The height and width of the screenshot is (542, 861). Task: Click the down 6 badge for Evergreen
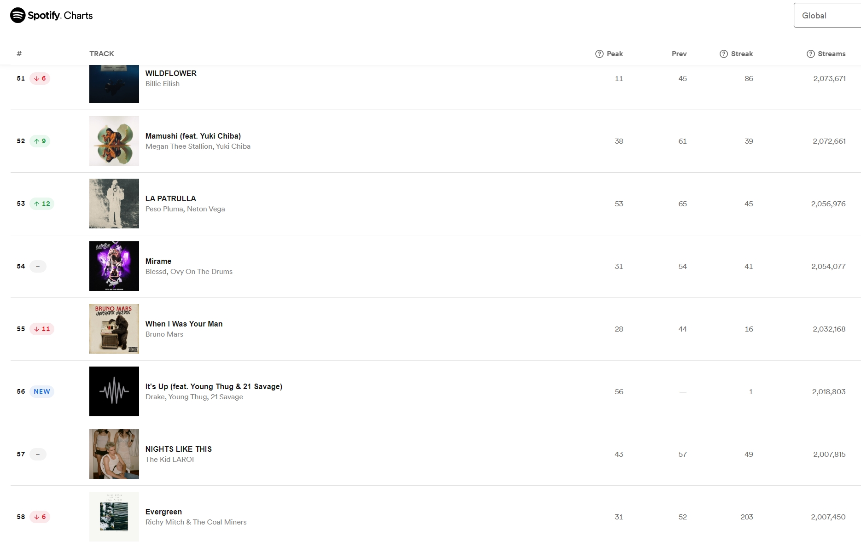pos(40,517)
